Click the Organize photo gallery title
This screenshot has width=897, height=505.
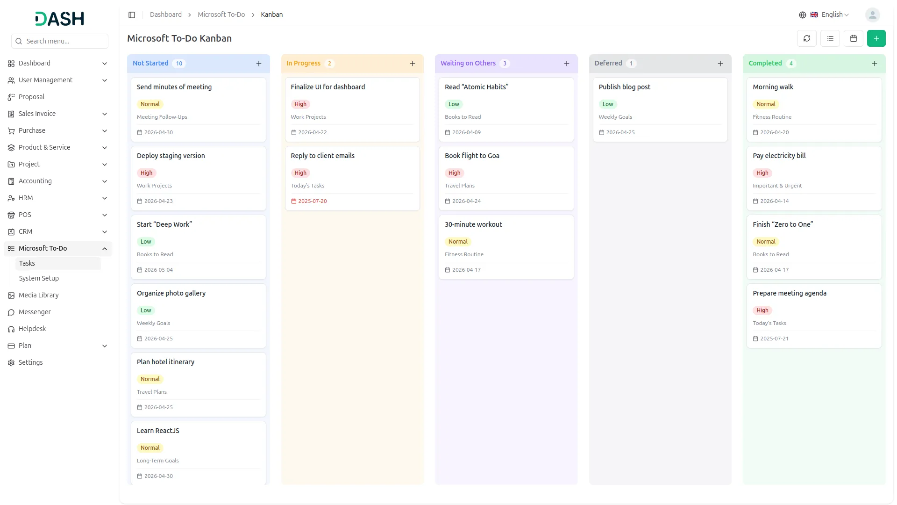coord(171,293)
